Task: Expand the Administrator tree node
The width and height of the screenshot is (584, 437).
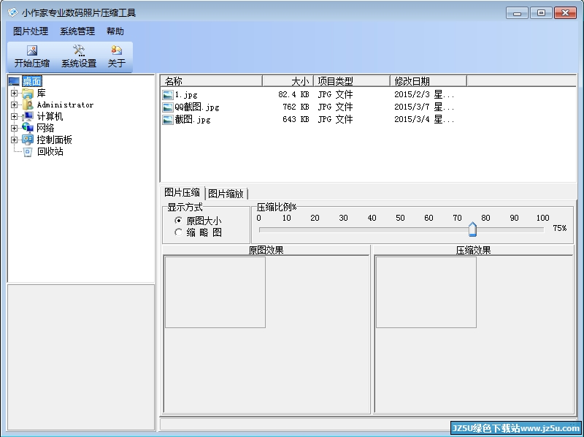Action: [14, 105]
